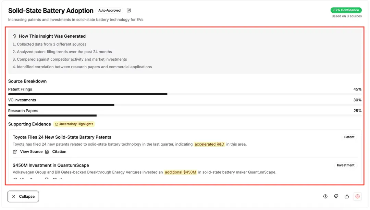370x210 pixels.
Task: Click the 87% Confidence badge
Action: pos(346,10)
